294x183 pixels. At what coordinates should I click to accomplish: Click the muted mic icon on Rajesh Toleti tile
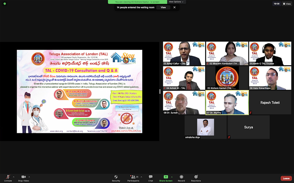251,113
